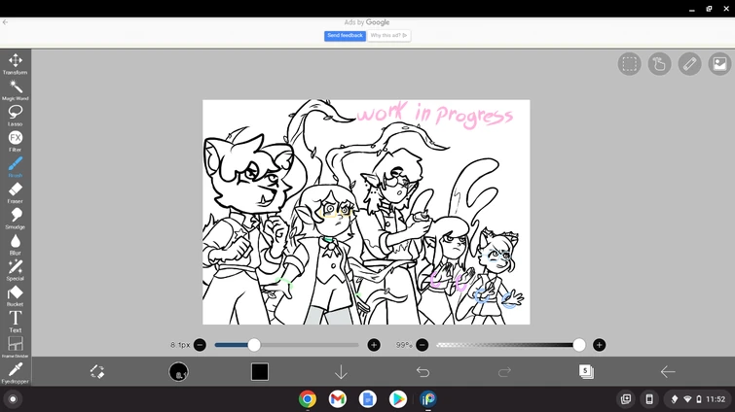Click the Send feedback button

[345, 36]
